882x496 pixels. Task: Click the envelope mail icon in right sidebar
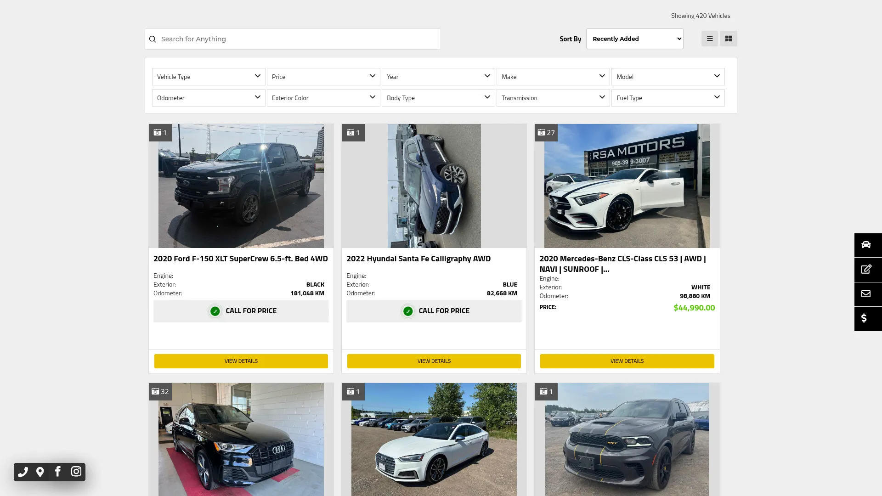[x=866, y=294]
